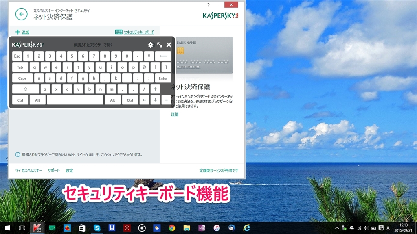Open the Windows Start button

coord(7,228)
